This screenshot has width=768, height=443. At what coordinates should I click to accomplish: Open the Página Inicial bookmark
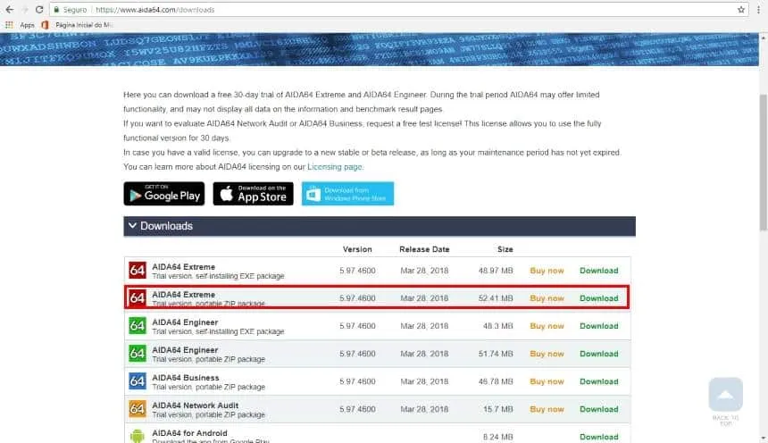(x=78, y=24)
